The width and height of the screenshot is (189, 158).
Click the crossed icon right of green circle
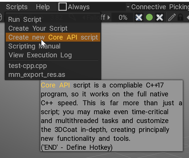(160, 17)
